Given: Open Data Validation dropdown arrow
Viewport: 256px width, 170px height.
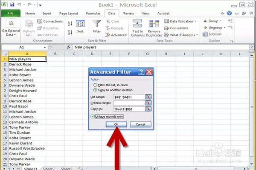Looking at the screenshot, I should coord(195,21).
